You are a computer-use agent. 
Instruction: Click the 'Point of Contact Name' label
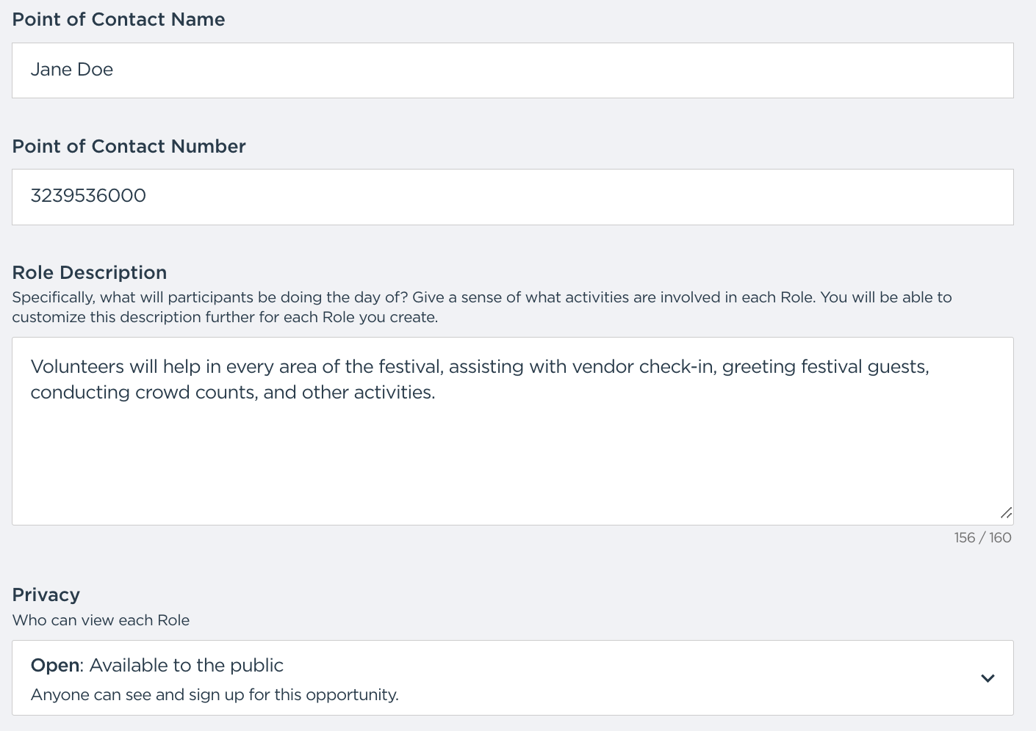click(119, 19)
